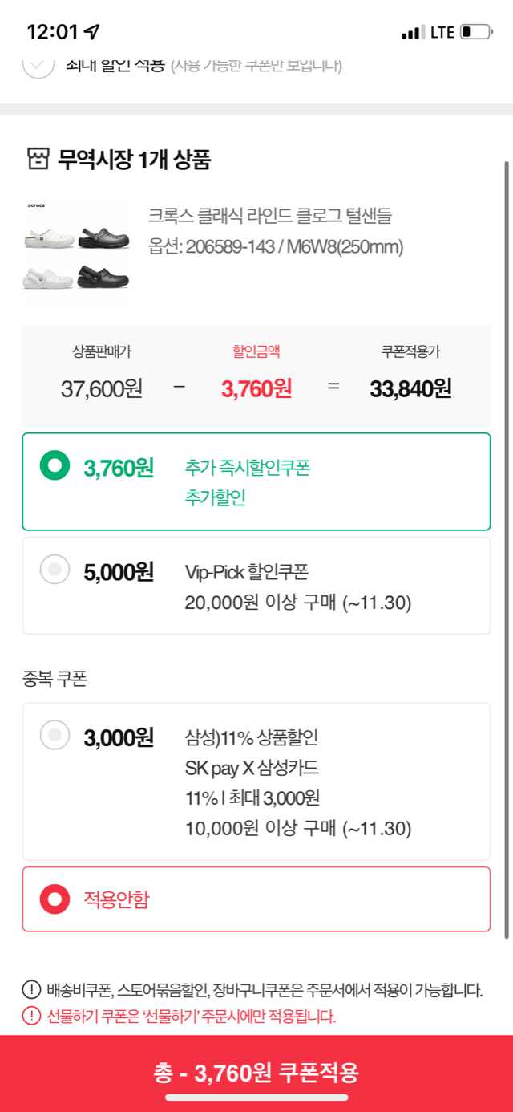Image resolution: width=513 pixels, height=1112 pixels.
Task: Select the 5,000원 Vip-Pick coupon radio
Action: 55,570
